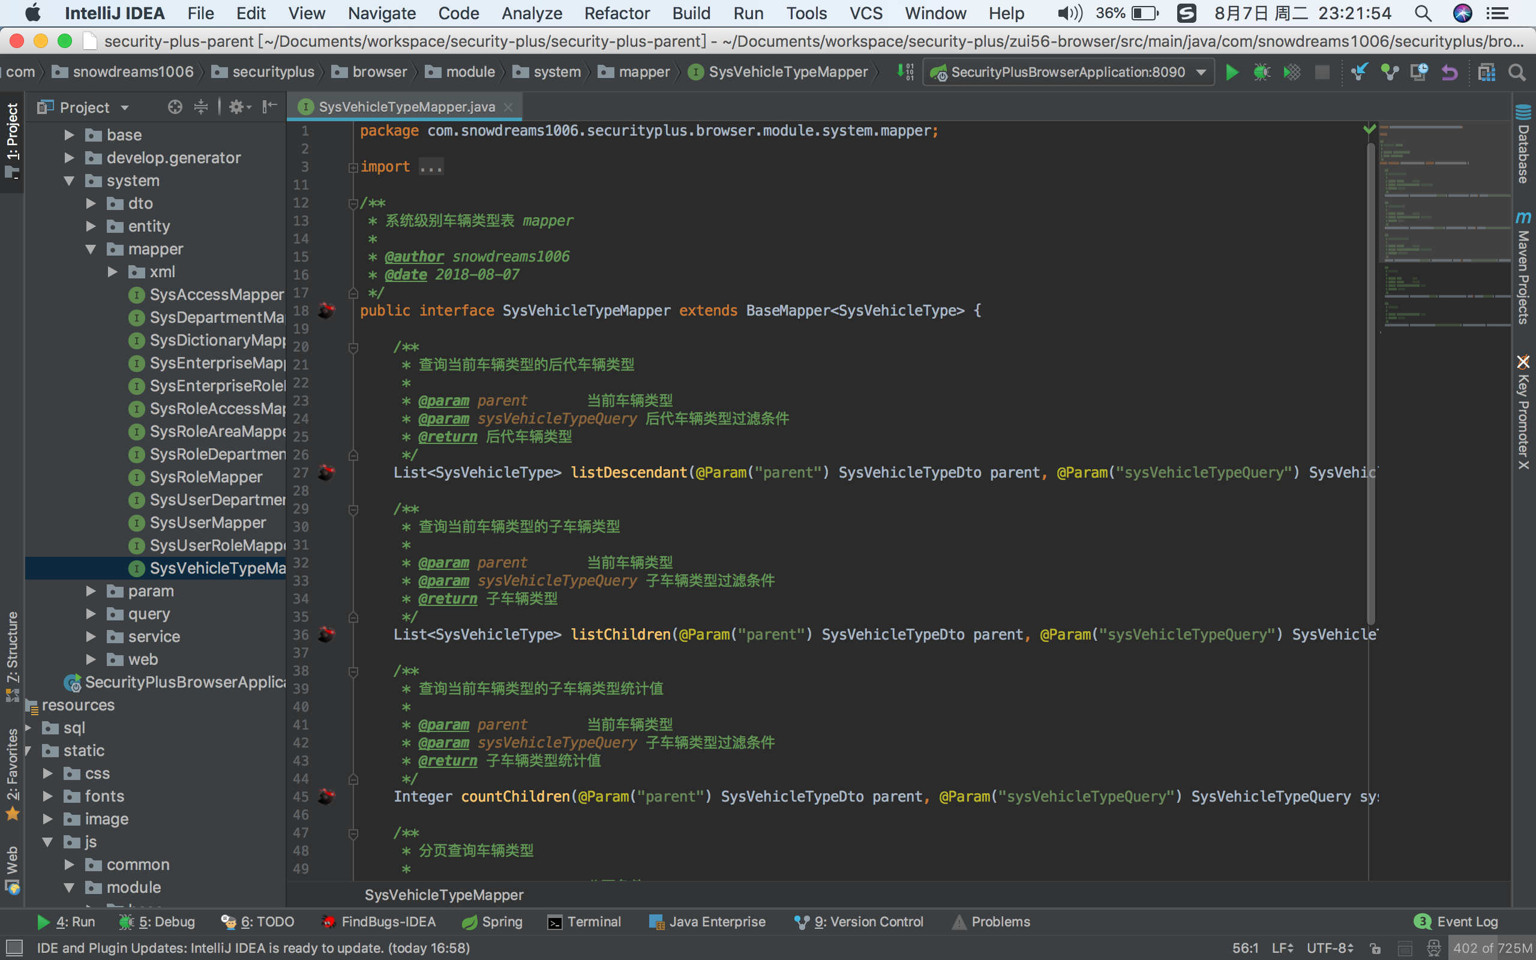Run with coverage icon in toolbar
The width and height of the screenshot is (1536, 960).
pos(1292,73)
